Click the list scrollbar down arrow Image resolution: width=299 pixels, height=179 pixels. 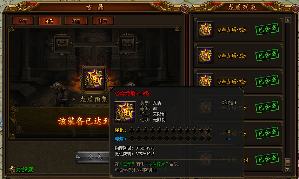pos(288,169)
